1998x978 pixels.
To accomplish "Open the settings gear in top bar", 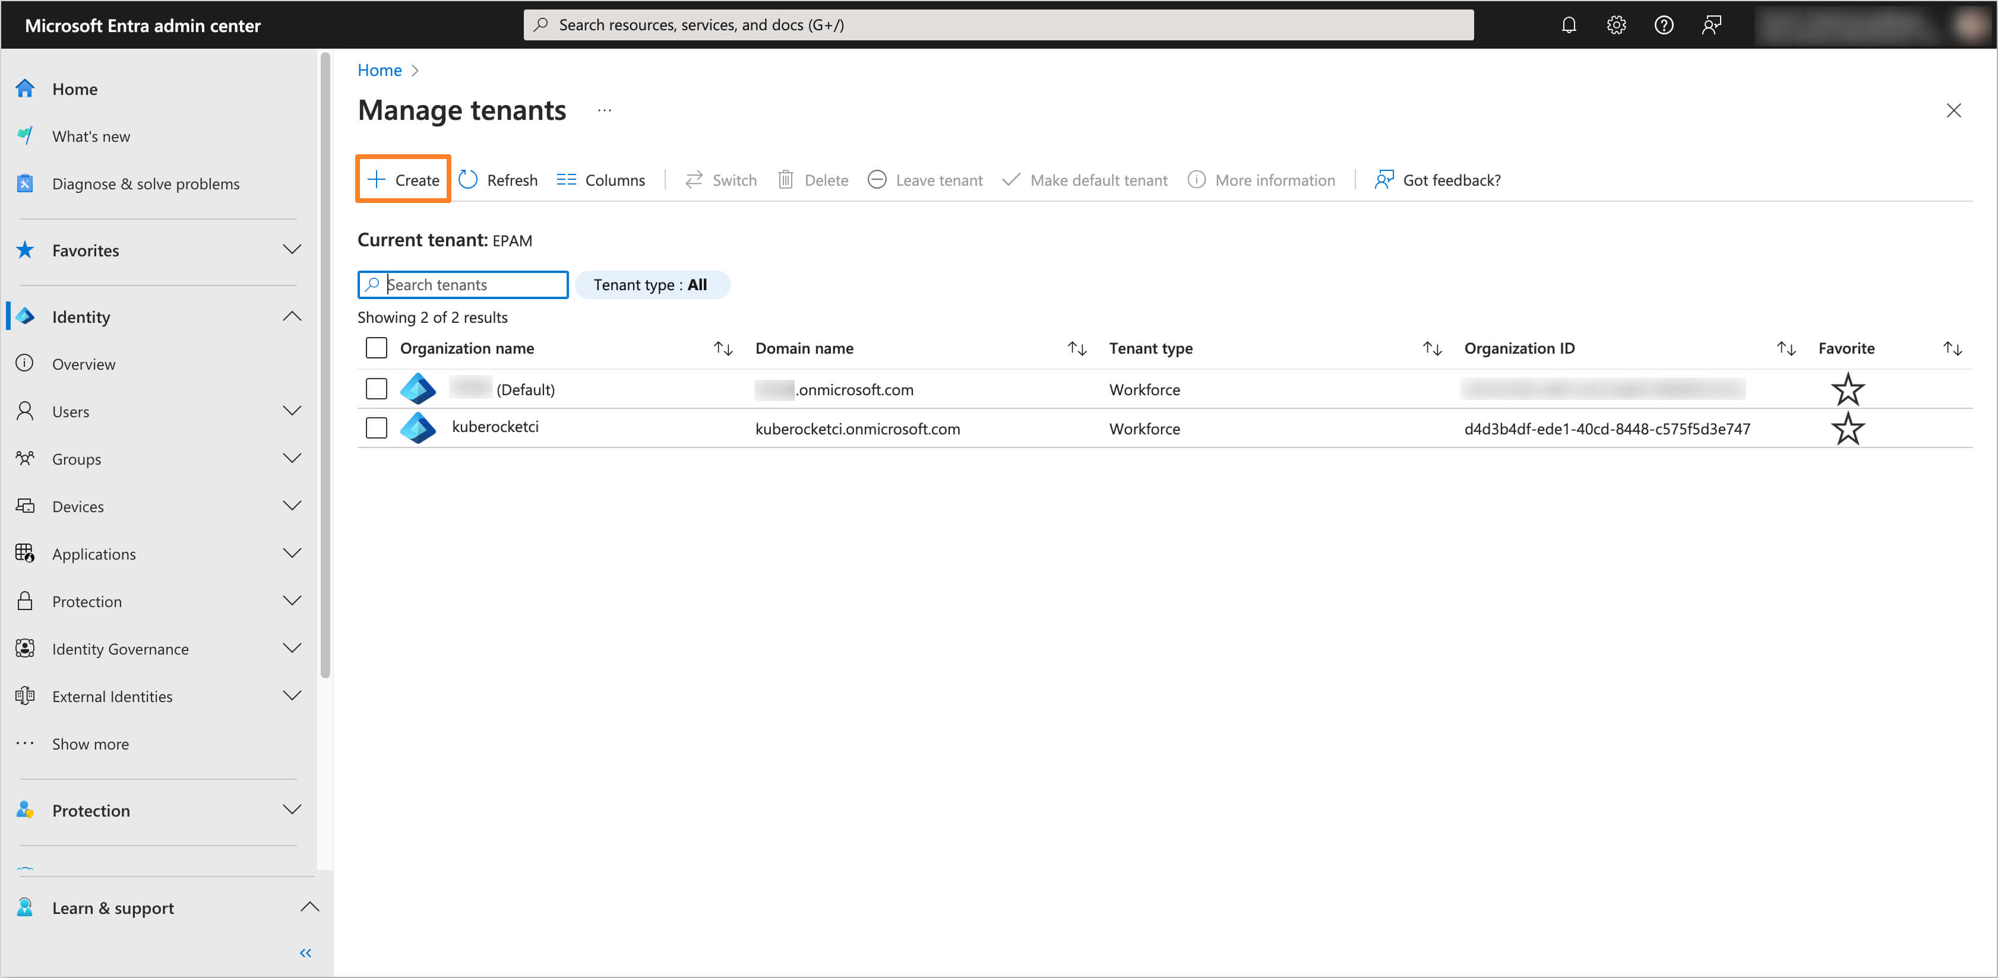I will tap(1616, 24).
